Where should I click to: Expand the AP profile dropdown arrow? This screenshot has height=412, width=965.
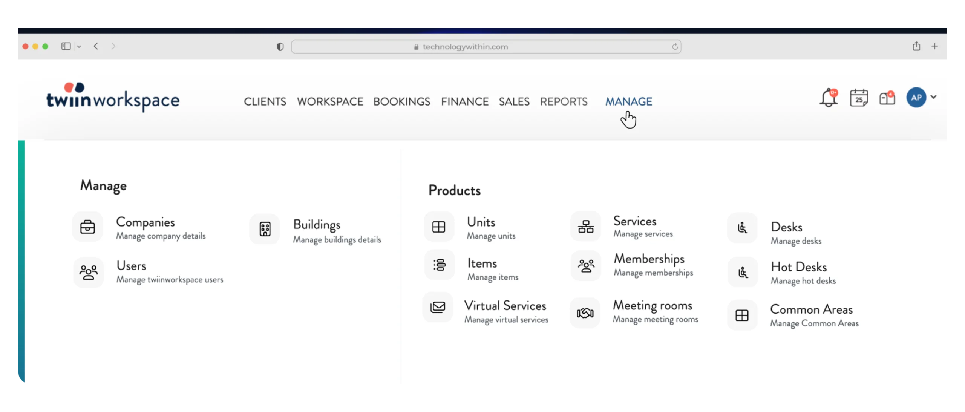(x=933, y=97)
